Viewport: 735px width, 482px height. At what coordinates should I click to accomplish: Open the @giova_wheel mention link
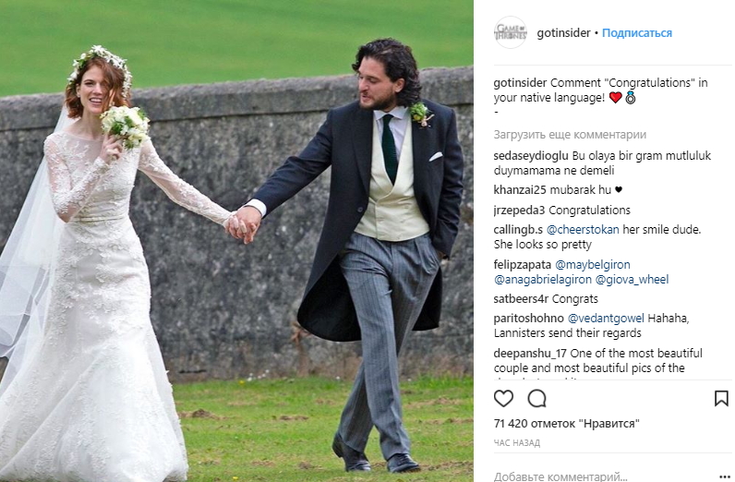[632, 280]
